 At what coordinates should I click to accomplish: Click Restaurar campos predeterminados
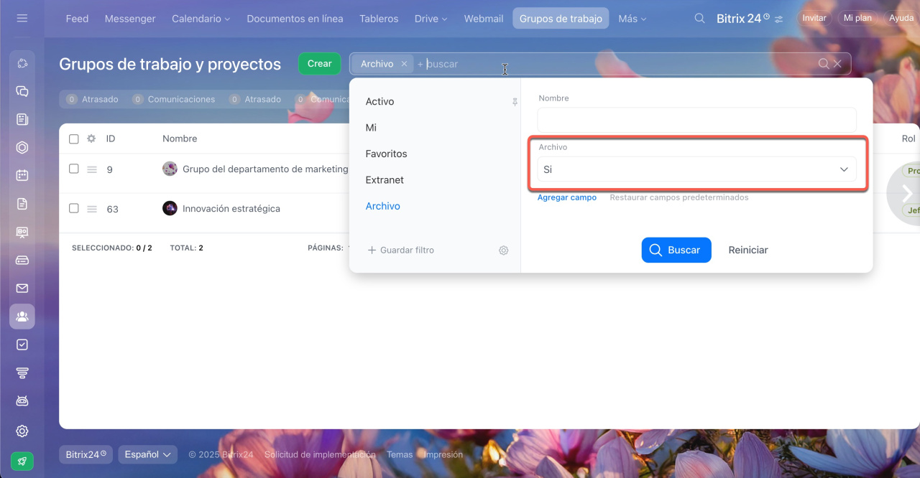(679, 197)
